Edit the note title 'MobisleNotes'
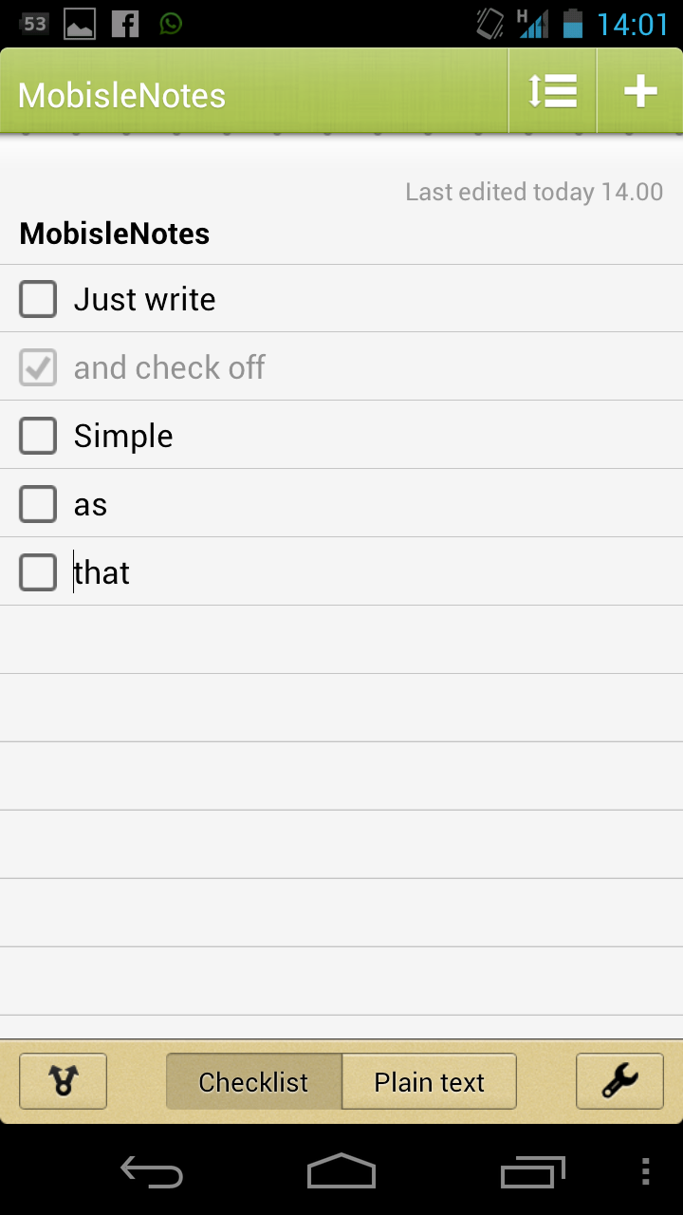This screenshot has width=683, height=1215. point(115,234)
